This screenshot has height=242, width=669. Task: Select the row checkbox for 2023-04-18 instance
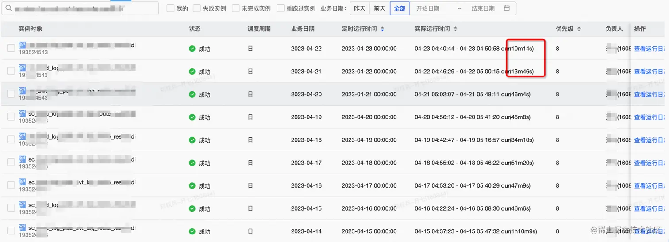[11, 140]
